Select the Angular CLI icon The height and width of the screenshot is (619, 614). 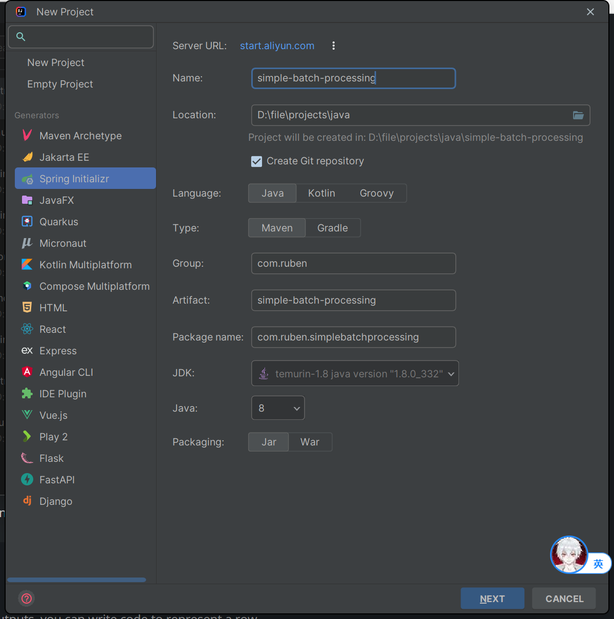pyautogui.click(x=28, y=372)
